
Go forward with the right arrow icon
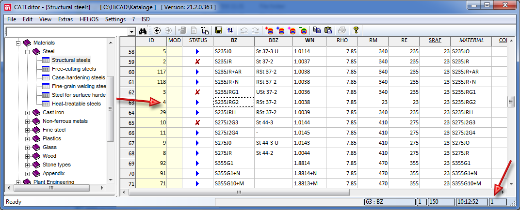tap(168, 31)
